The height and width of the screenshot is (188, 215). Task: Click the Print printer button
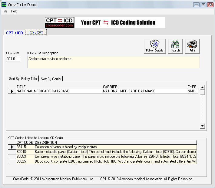tap(192, 46)
